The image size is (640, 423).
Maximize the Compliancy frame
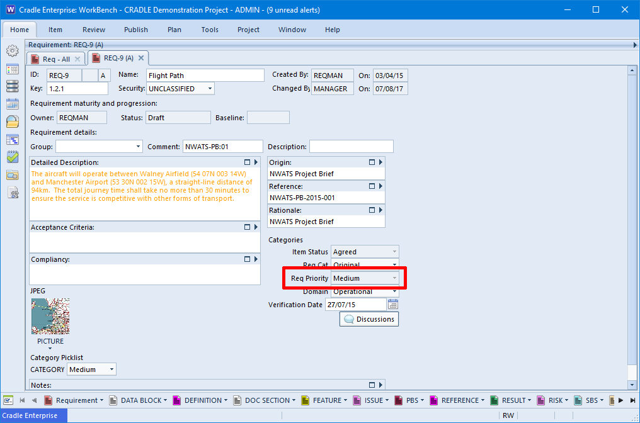coord(247,259)
